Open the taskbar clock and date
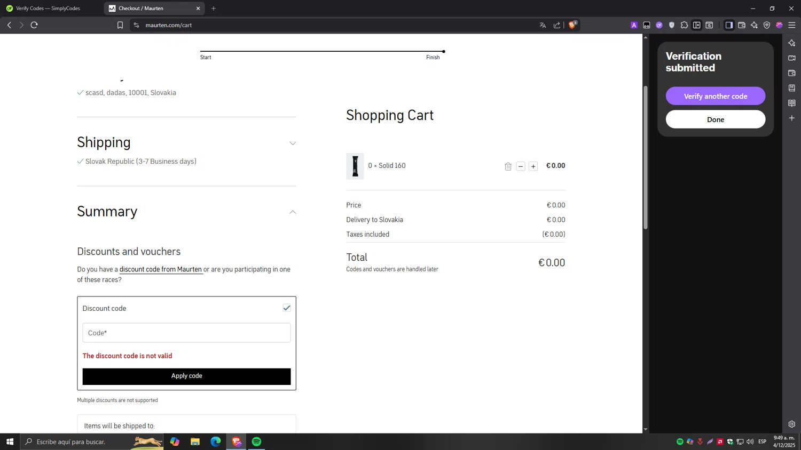 click(x=784, y=441)
